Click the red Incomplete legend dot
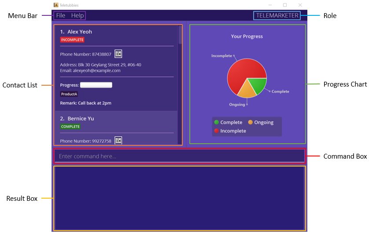The width and height of the screenshot is (369, 232). click(217, 131)
